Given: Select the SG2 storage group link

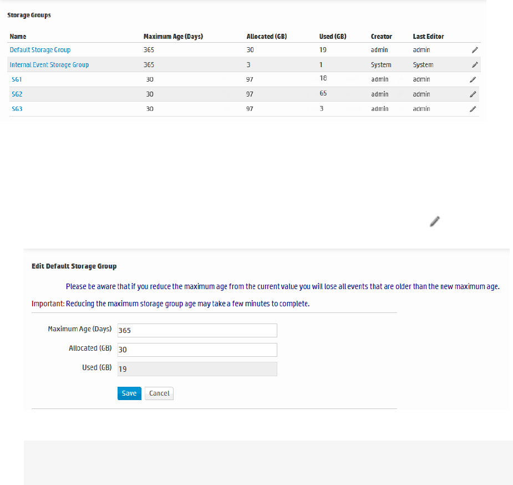Looking at the screenshot, I should [x=17, y=94].
